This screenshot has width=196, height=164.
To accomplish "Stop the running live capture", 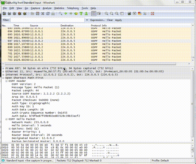I will point(19,14).
